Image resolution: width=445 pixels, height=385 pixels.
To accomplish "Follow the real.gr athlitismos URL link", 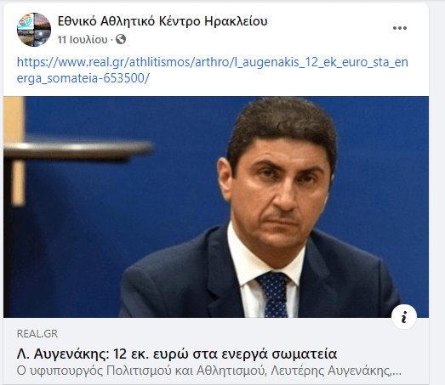I will 212,62.
